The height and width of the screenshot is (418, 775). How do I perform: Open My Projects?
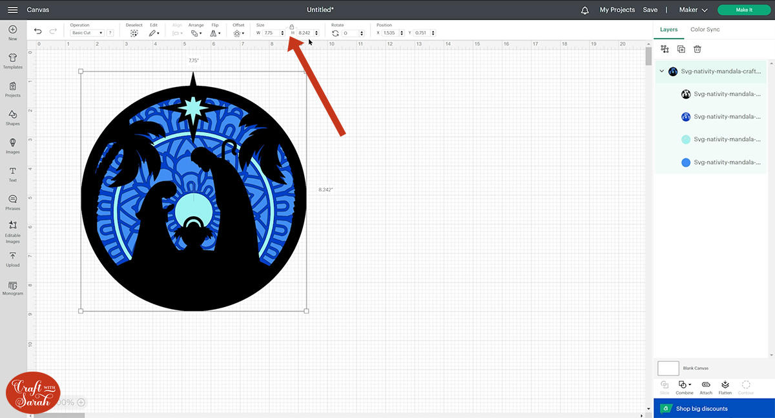pos(617,10)
